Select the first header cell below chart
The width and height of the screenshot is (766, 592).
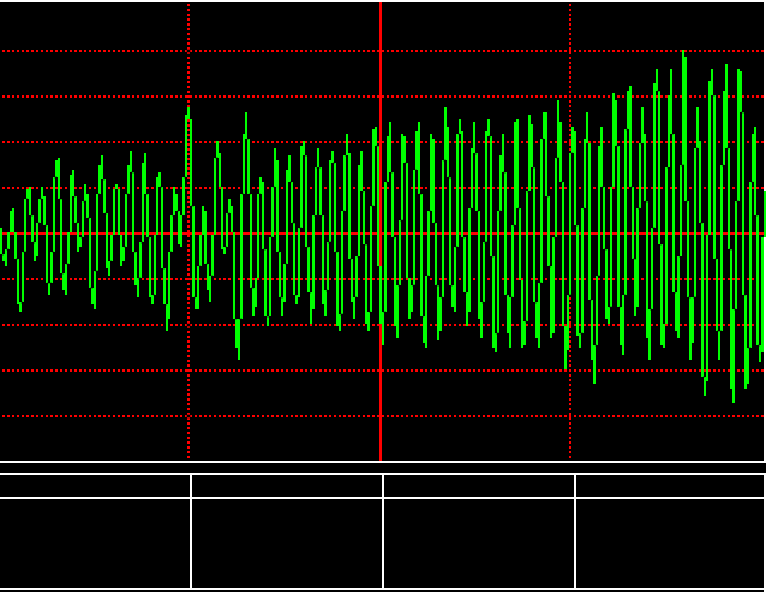95,485
